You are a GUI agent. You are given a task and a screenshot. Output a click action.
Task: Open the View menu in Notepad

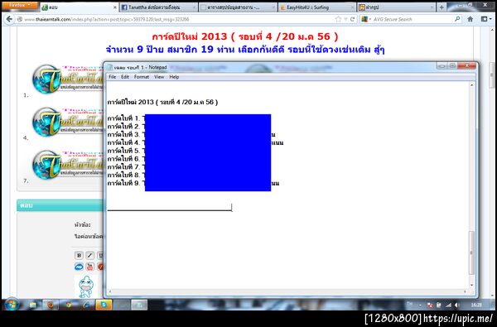click(159, 77)
